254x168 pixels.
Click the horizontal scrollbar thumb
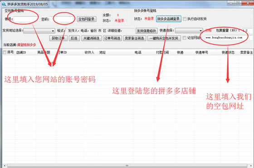point(127,166)
